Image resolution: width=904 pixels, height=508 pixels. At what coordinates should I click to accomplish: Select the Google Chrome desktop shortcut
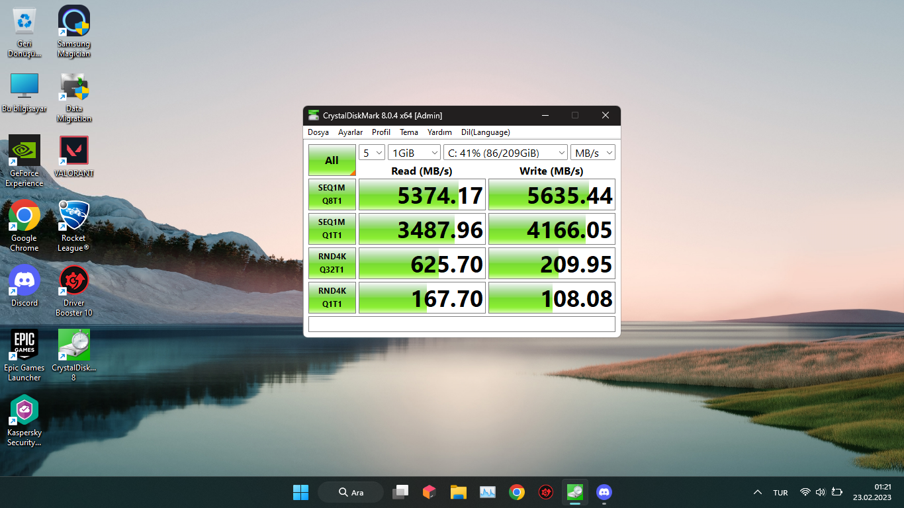24,226
